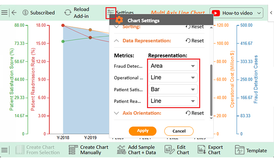Click the Export Chart icon
The height and width of the screenshot is (162, 274).
(201, 150)
